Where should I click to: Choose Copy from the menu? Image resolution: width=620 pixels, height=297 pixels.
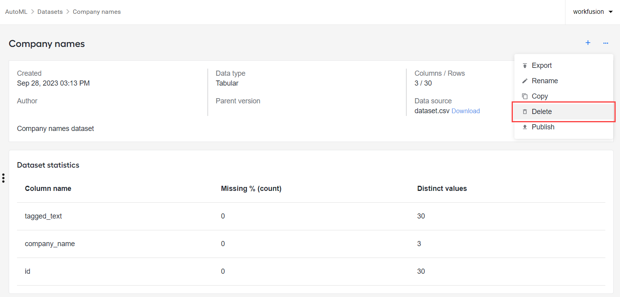(564, 96)
